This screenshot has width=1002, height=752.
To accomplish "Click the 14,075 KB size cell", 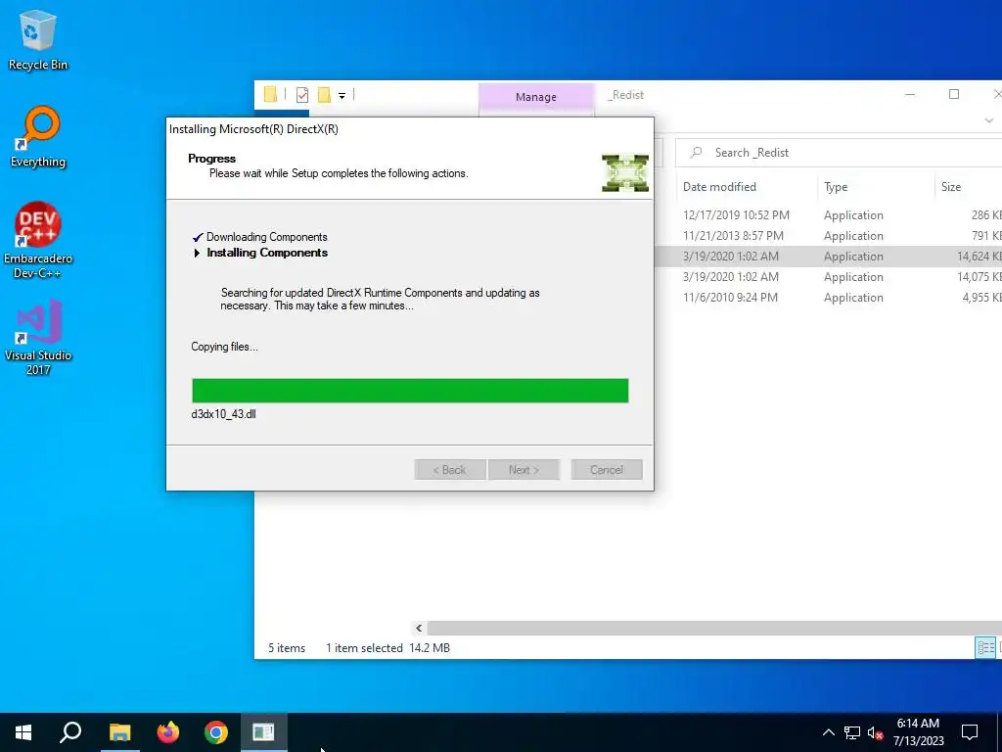I will [979, 277].
